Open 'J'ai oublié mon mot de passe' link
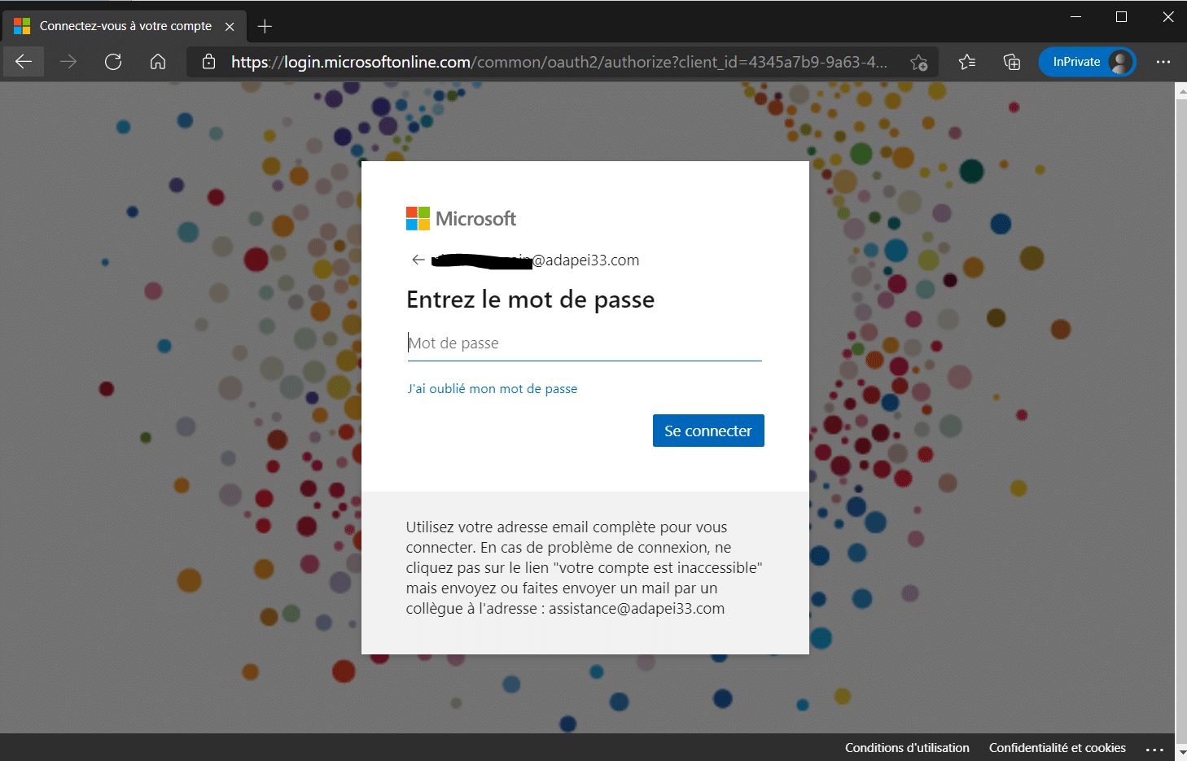 coord(493,389)
